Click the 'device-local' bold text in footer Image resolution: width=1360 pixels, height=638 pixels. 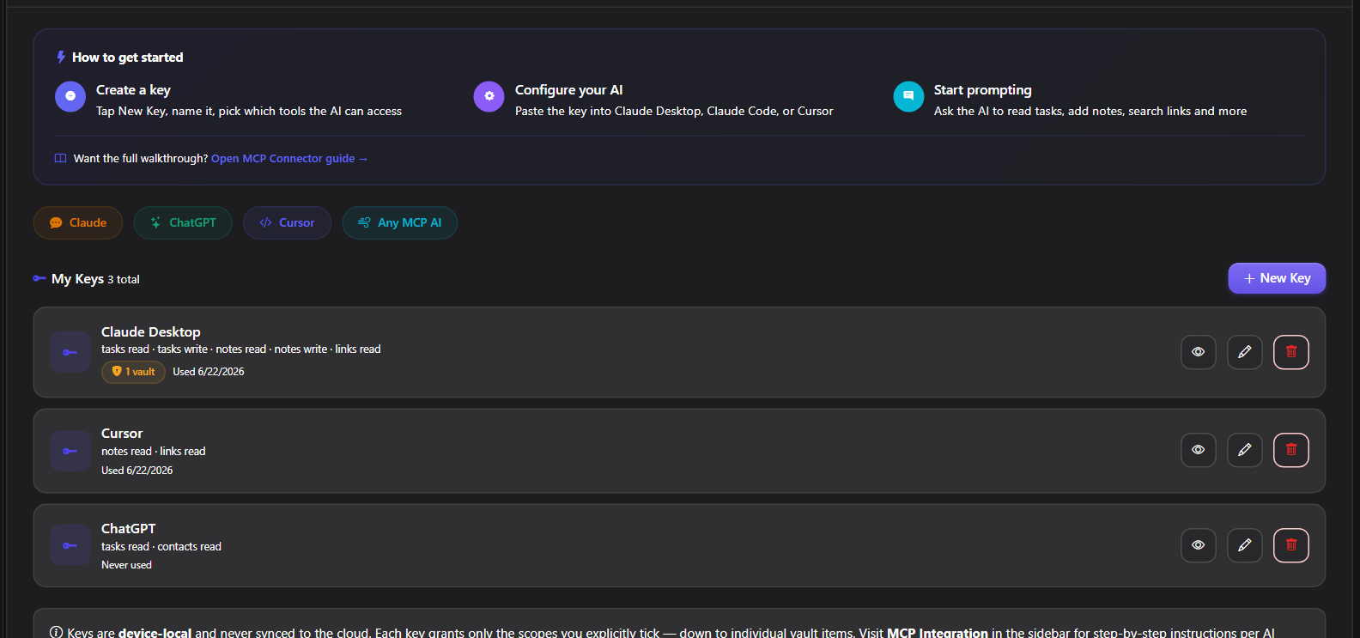(155, 633)
